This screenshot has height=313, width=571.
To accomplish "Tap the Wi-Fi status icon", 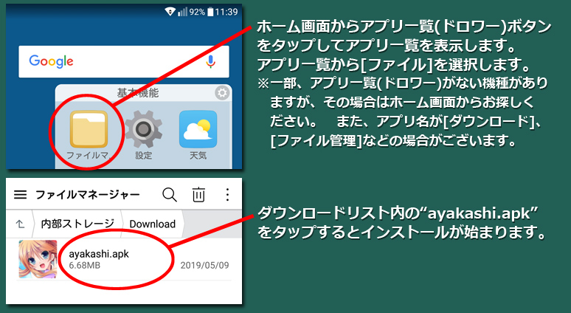I will point(170,12).
